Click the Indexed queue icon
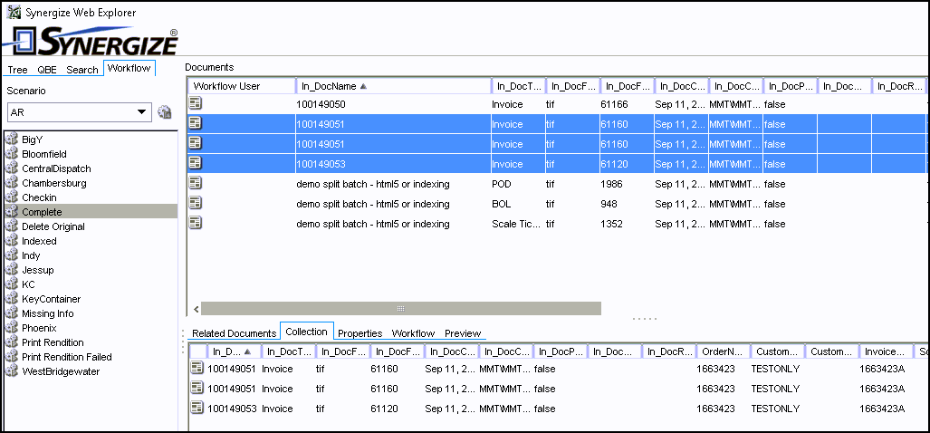 pyautogui.click(x=11, y=241)
